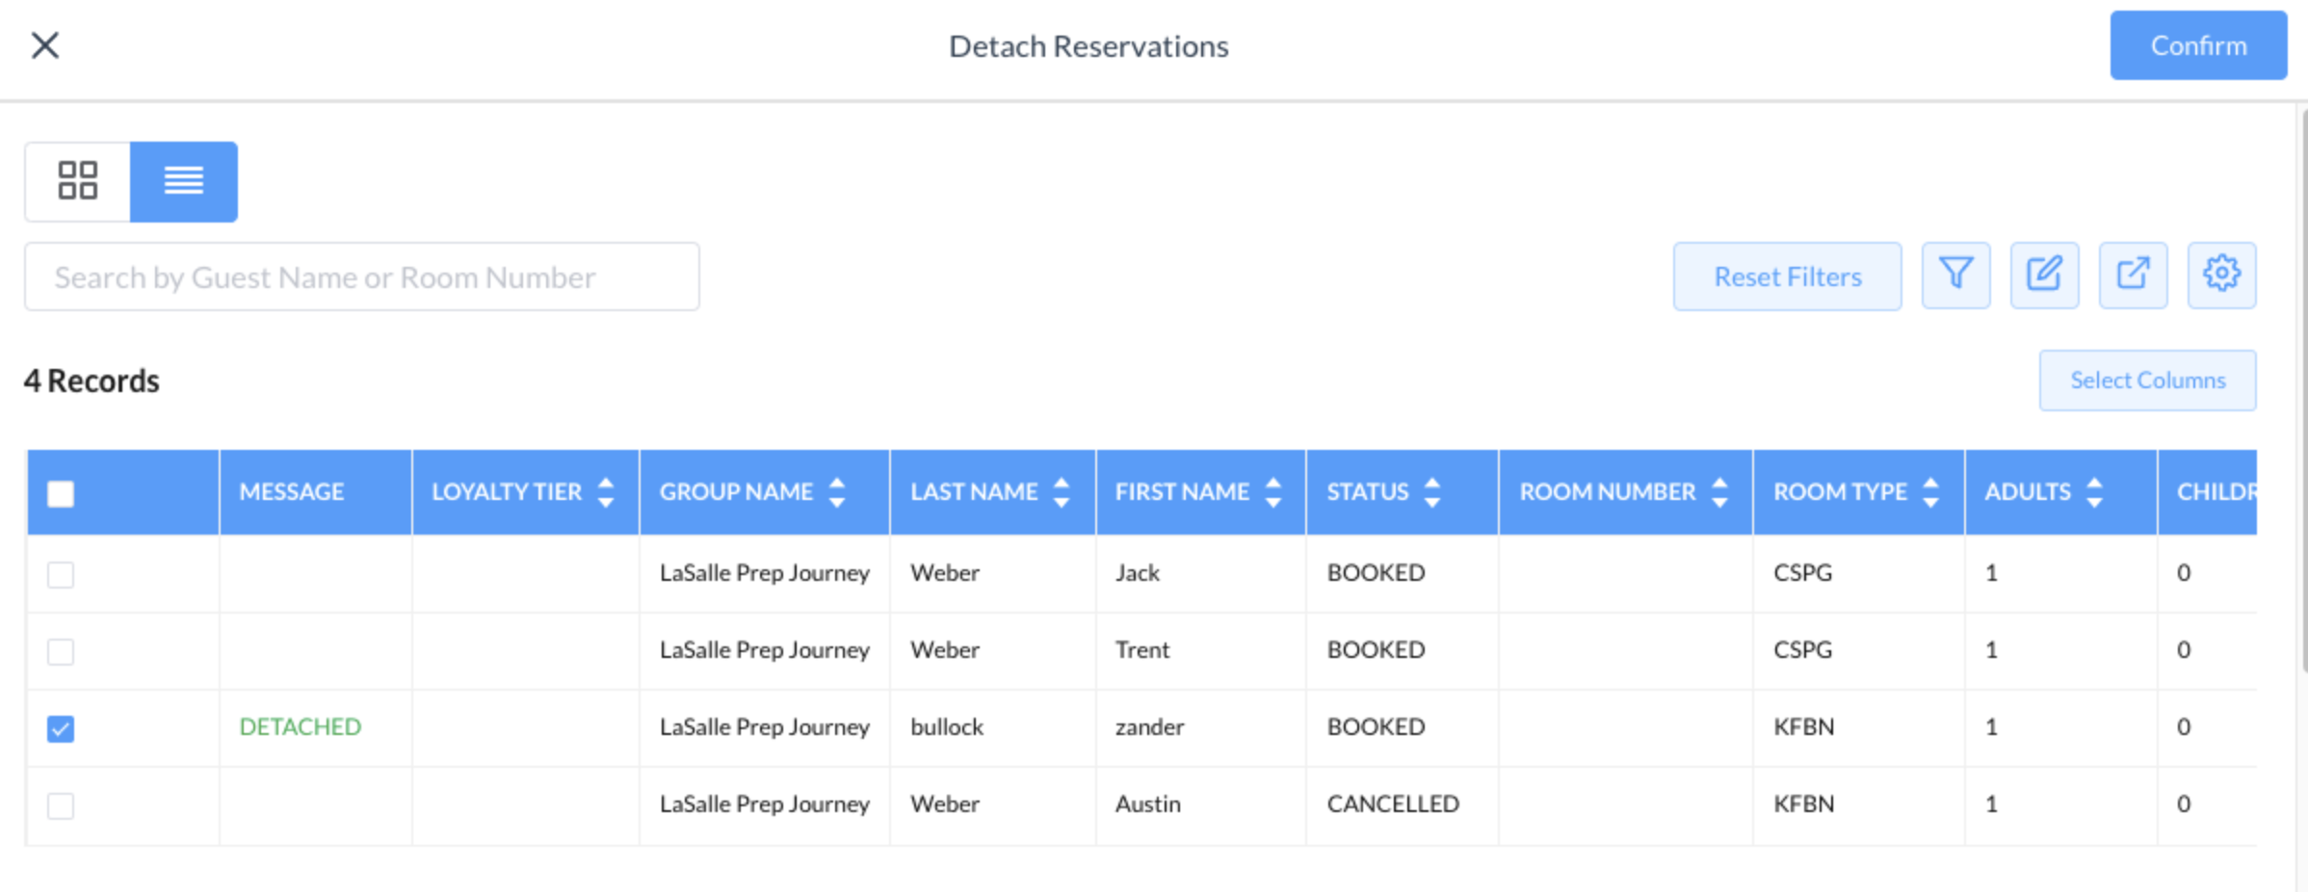The height and width of the screenshot is (892, 2308).
Task: Sort by Loyalty Tier column arrows
Action: [606, 492]
